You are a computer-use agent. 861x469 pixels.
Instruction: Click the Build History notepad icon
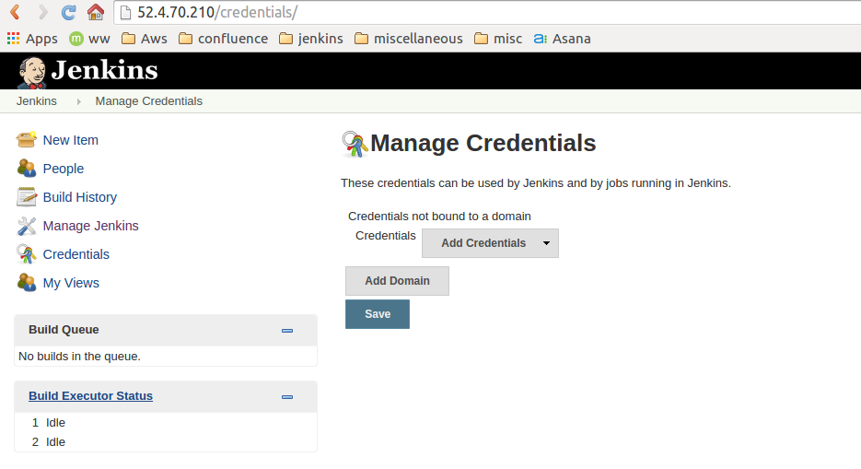coord(27,196)
